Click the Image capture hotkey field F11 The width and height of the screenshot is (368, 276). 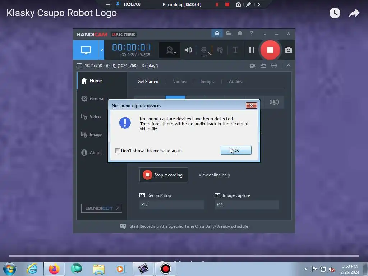point(247,204)
